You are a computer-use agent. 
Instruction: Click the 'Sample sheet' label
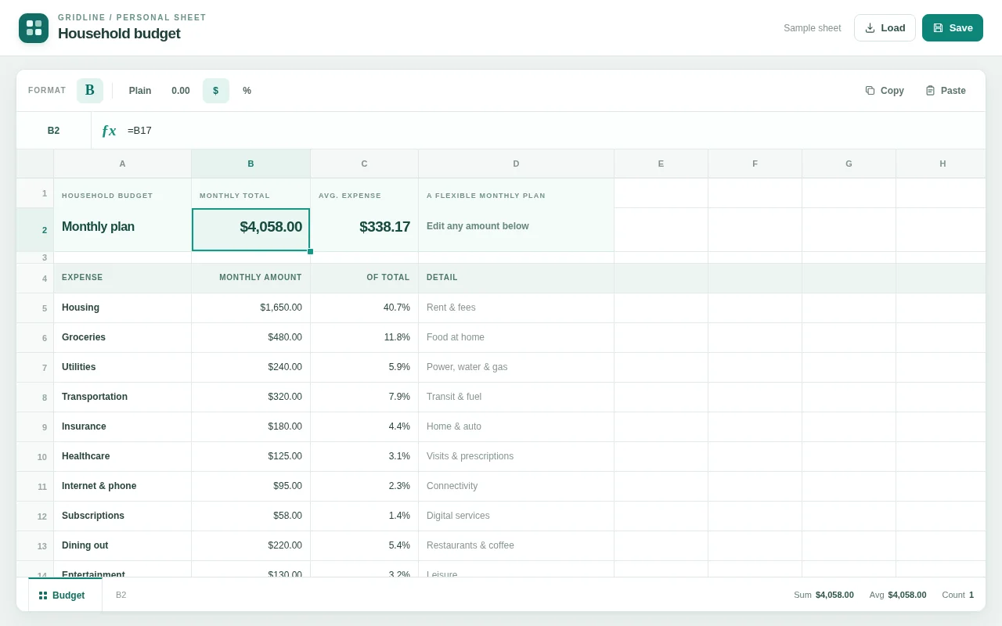pyautogui.click(x=813, y=28)
